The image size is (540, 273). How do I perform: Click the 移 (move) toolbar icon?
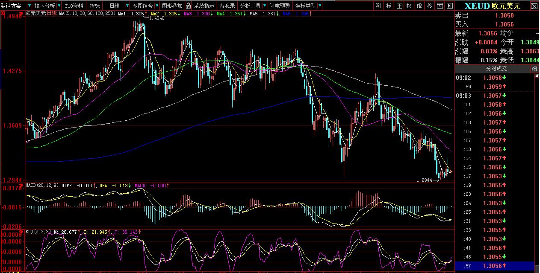(x=429, y=6)
